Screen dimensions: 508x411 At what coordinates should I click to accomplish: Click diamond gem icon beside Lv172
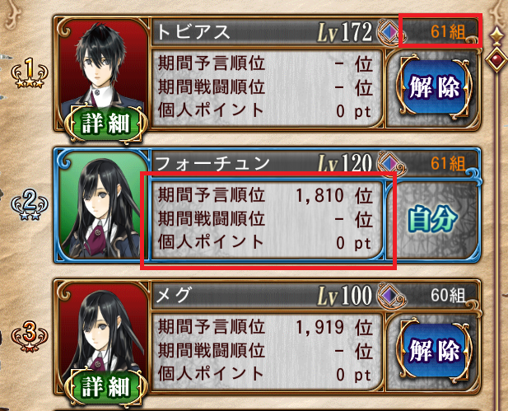(x=388, y=32)
